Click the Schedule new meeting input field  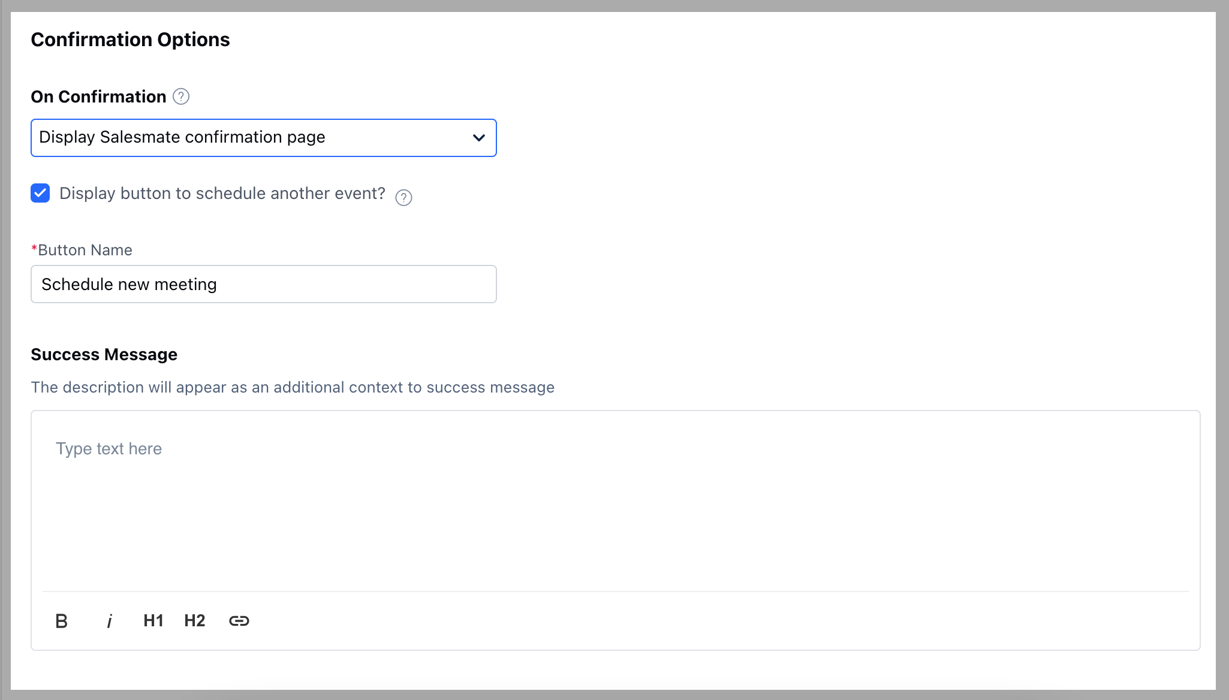(x=263, y=284)
